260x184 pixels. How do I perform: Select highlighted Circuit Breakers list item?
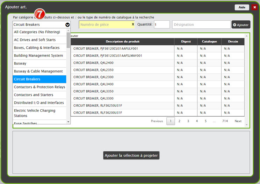39,79
